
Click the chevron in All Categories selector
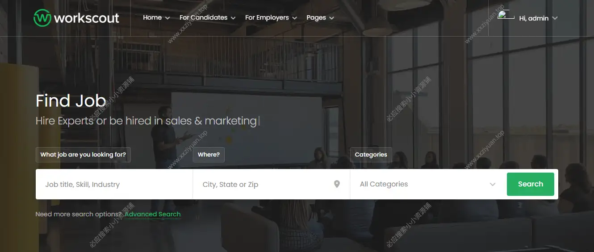493,184
